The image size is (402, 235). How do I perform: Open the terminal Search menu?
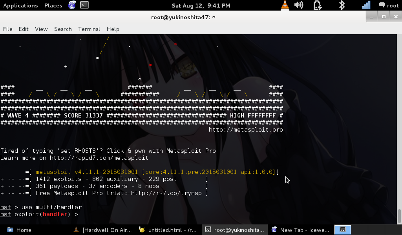point(63,29)
